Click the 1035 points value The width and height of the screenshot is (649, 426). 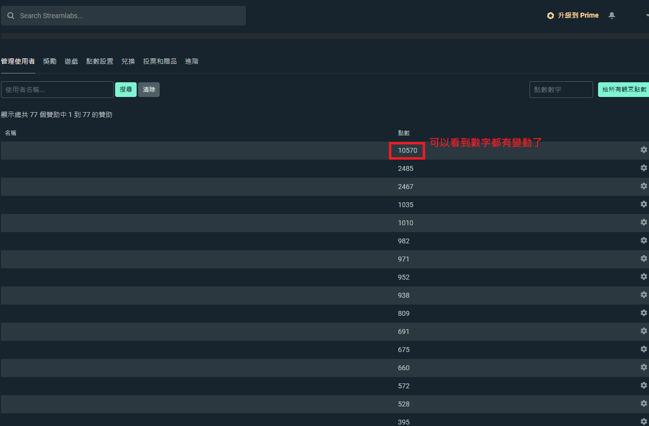tap(406, 205)
